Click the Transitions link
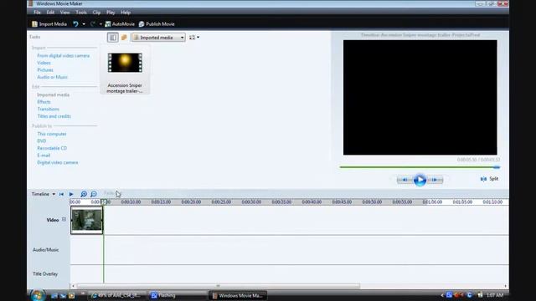This screenshot has width=536, height=301. pos(49,110)
